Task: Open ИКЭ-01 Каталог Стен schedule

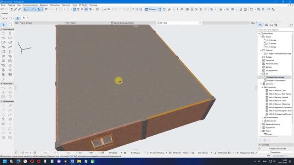Action: click(x=277, y=91)
